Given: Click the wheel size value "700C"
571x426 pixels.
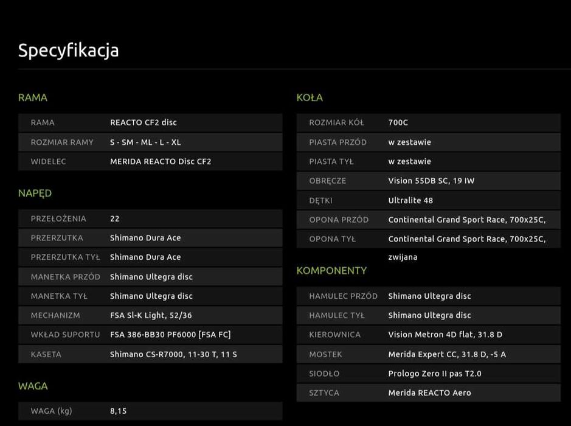Looking at the screenshot, I should (398, 122).
